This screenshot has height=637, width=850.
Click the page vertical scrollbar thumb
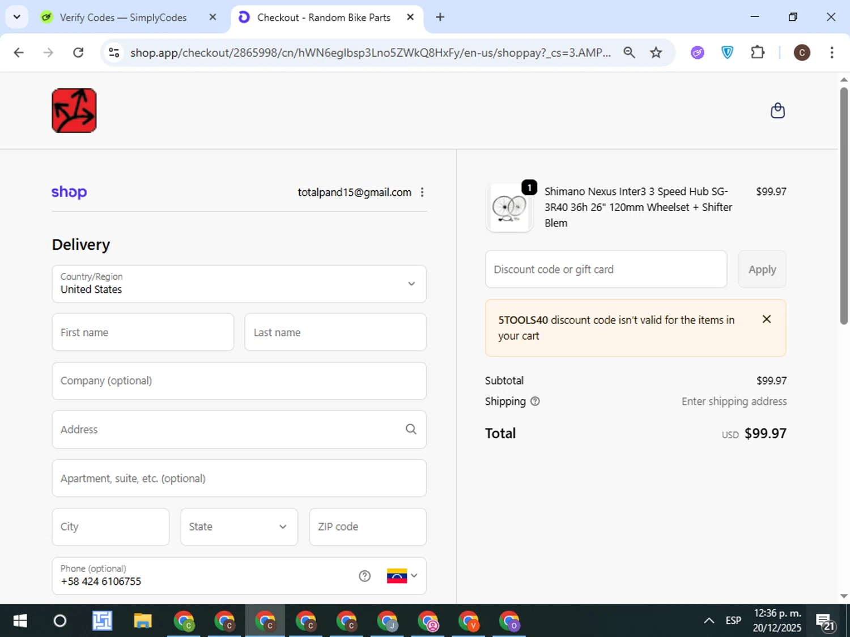(x=844, y=206)
